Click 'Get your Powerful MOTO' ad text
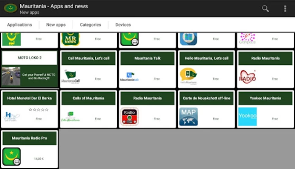This screenshot has height=169, width=295. point(39,76)
